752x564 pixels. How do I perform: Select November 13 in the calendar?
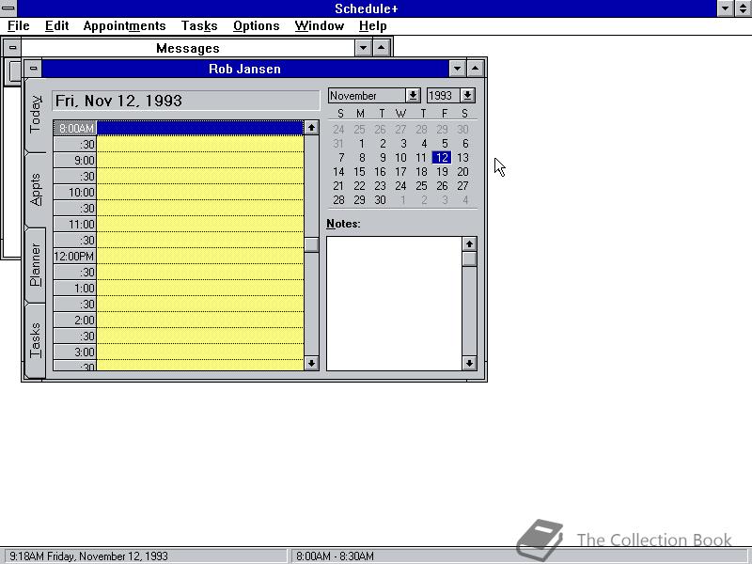(x=462, y=157)
